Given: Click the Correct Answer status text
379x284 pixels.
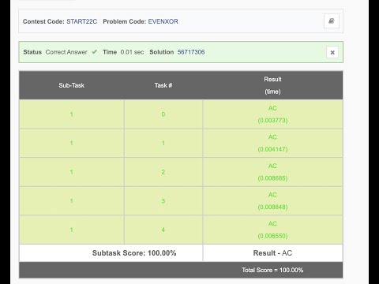Looking at the screenshot, I should click(x=66, y=52).
